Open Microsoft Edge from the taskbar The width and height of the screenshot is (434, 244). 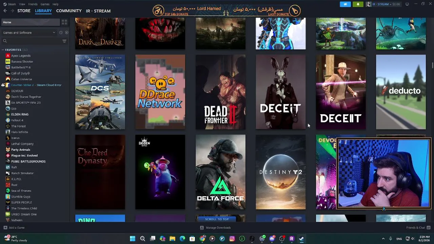coord(182,239)
